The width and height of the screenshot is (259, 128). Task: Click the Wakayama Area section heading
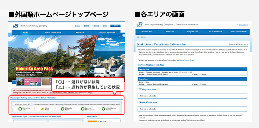coord(148,89)
